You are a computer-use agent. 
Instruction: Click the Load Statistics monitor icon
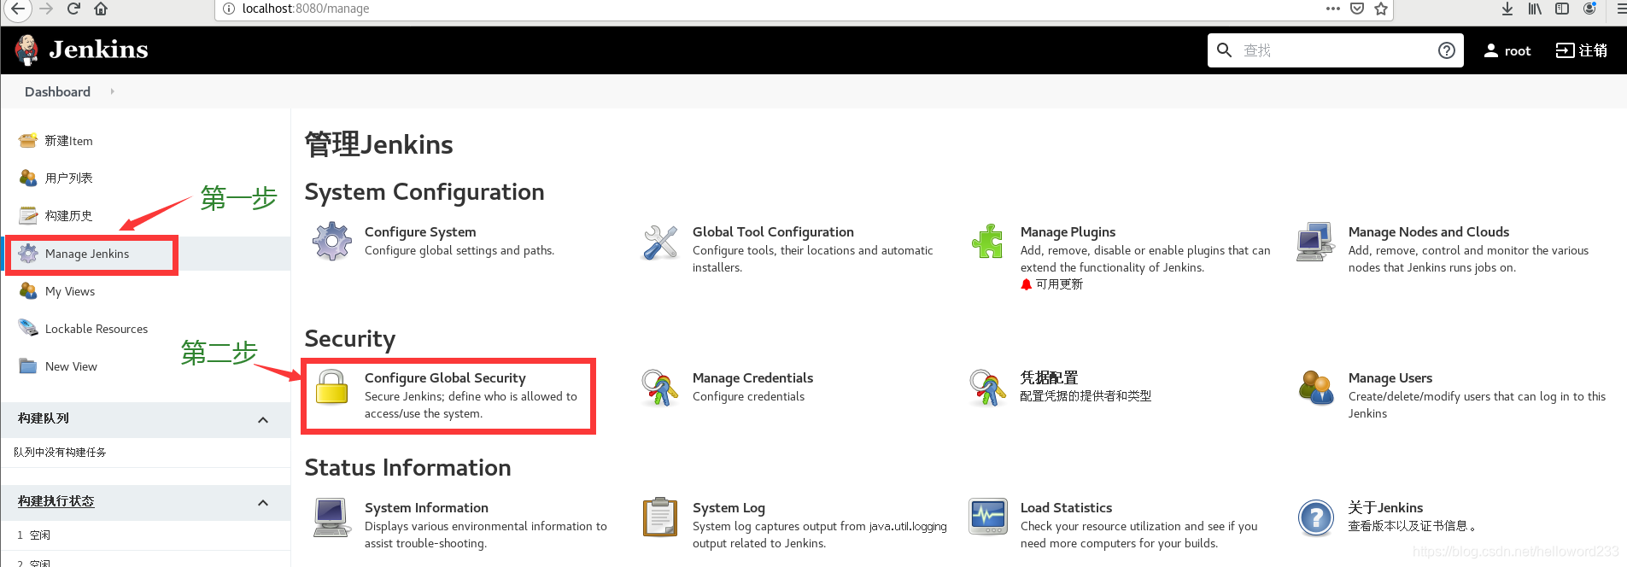coord(988,517)
